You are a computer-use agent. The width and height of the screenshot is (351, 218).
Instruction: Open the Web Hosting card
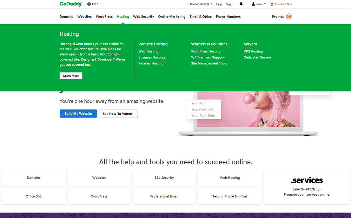pyautogui.click(x=230, y=178)
